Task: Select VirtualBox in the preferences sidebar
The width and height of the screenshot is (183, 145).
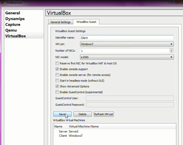Action: click(24, 36)
